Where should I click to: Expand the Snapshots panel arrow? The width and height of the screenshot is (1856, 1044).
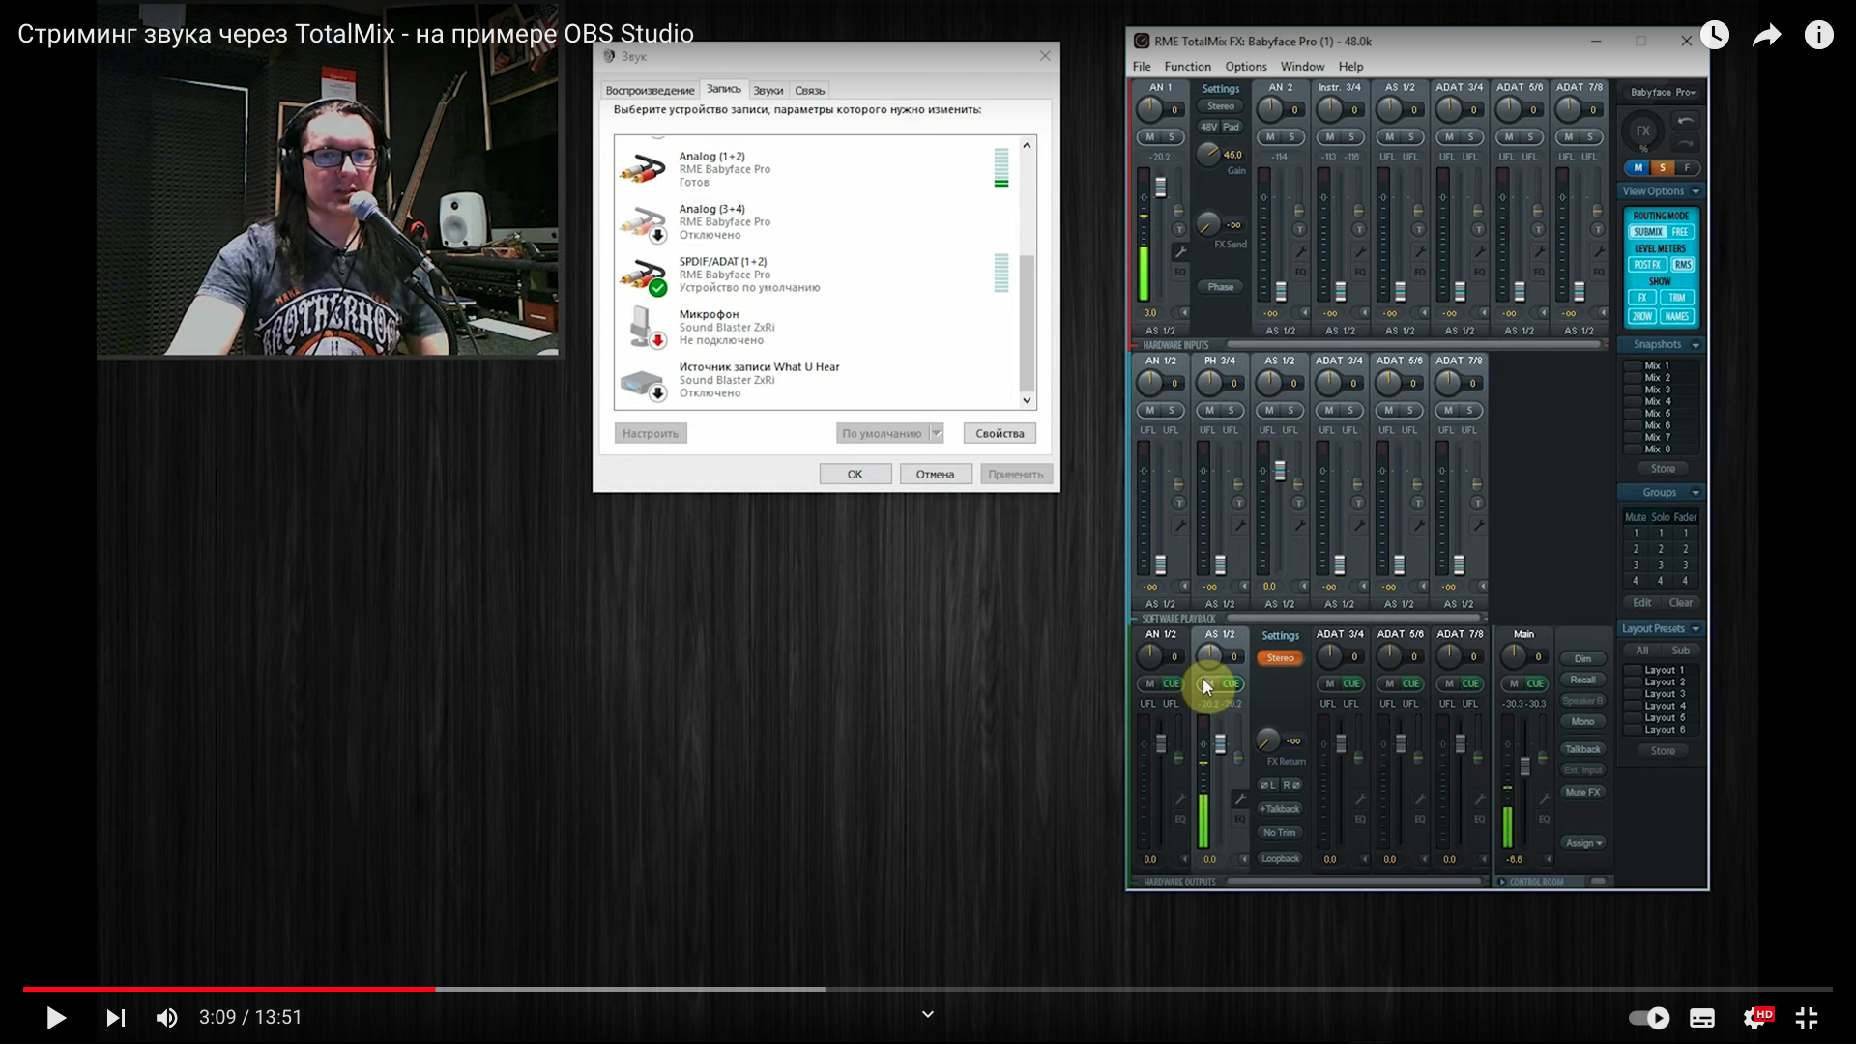click(x=1696, y=345)
